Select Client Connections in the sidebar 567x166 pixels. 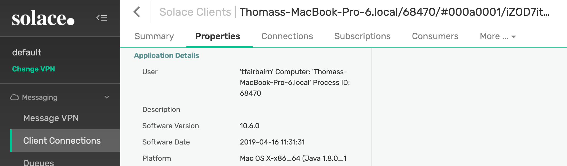62,141
